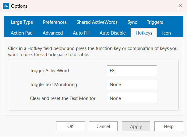The height and width of the screenshot is (137, 187).
Task: Click 'Clear and reset the Text Monitor' label
Action: 63,98
